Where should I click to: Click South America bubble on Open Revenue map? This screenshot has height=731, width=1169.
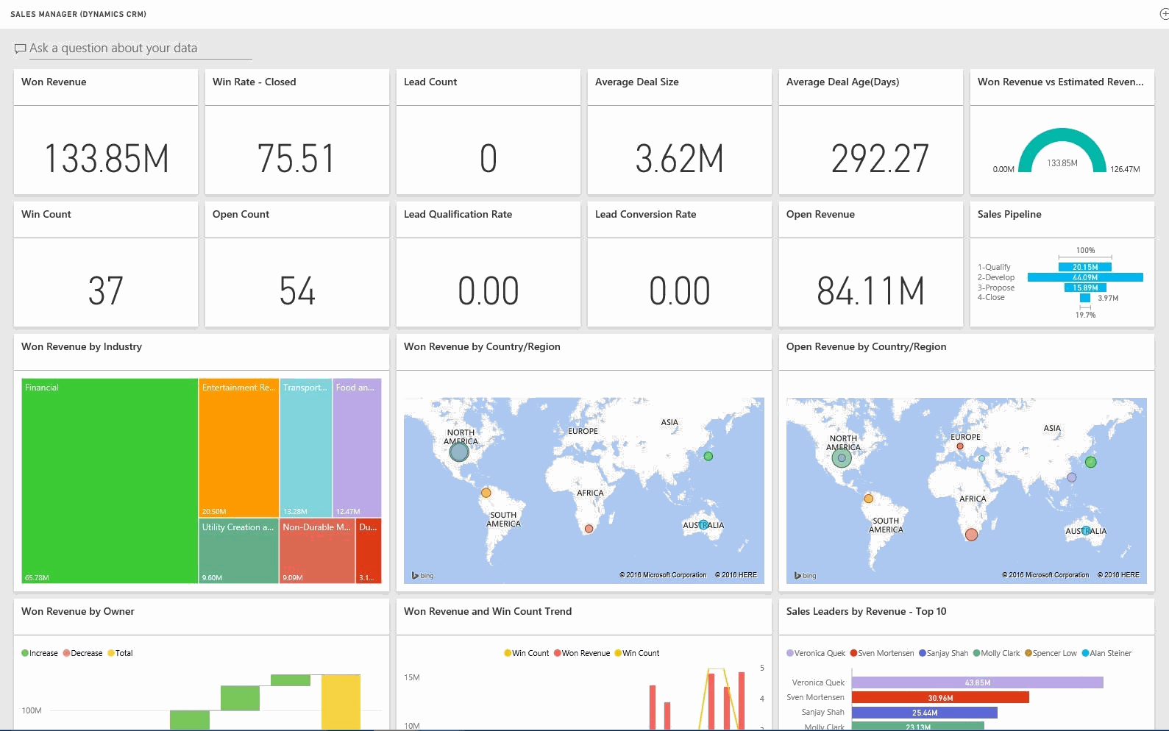coord(868,499)
